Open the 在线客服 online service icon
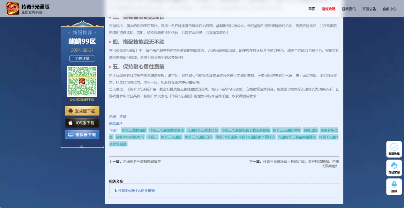Image resolution: width=404 pixels, height=208 pixels. pos(394,166)
